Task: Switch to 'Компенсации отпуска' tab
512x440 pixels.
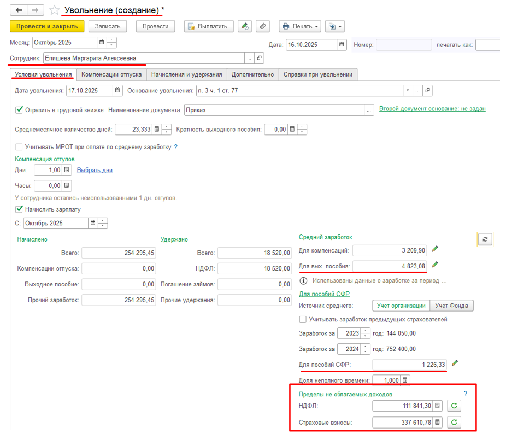Action: pos(111,74)
